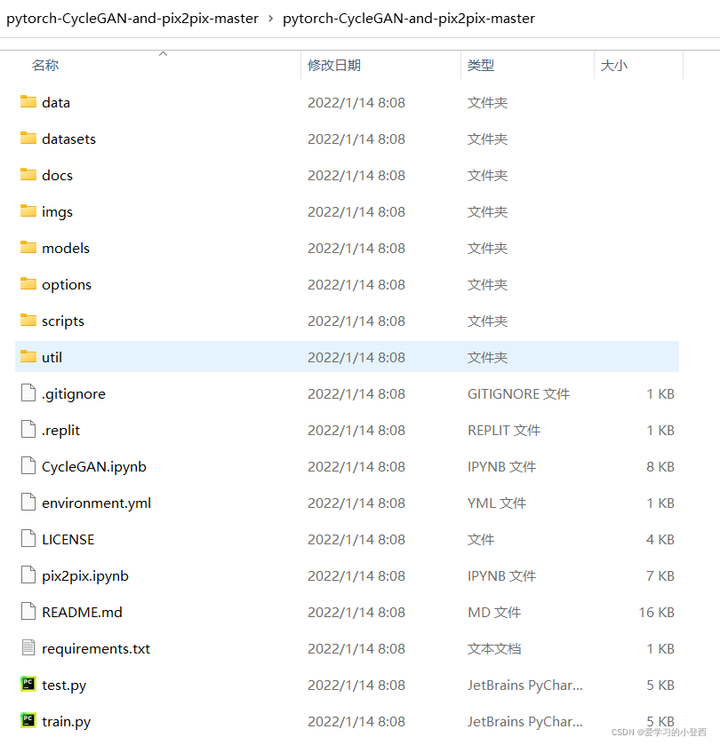Go to parent pytorch-CycleGAN-and-pix2pix-master breadcrumb

tap(132, 18)
